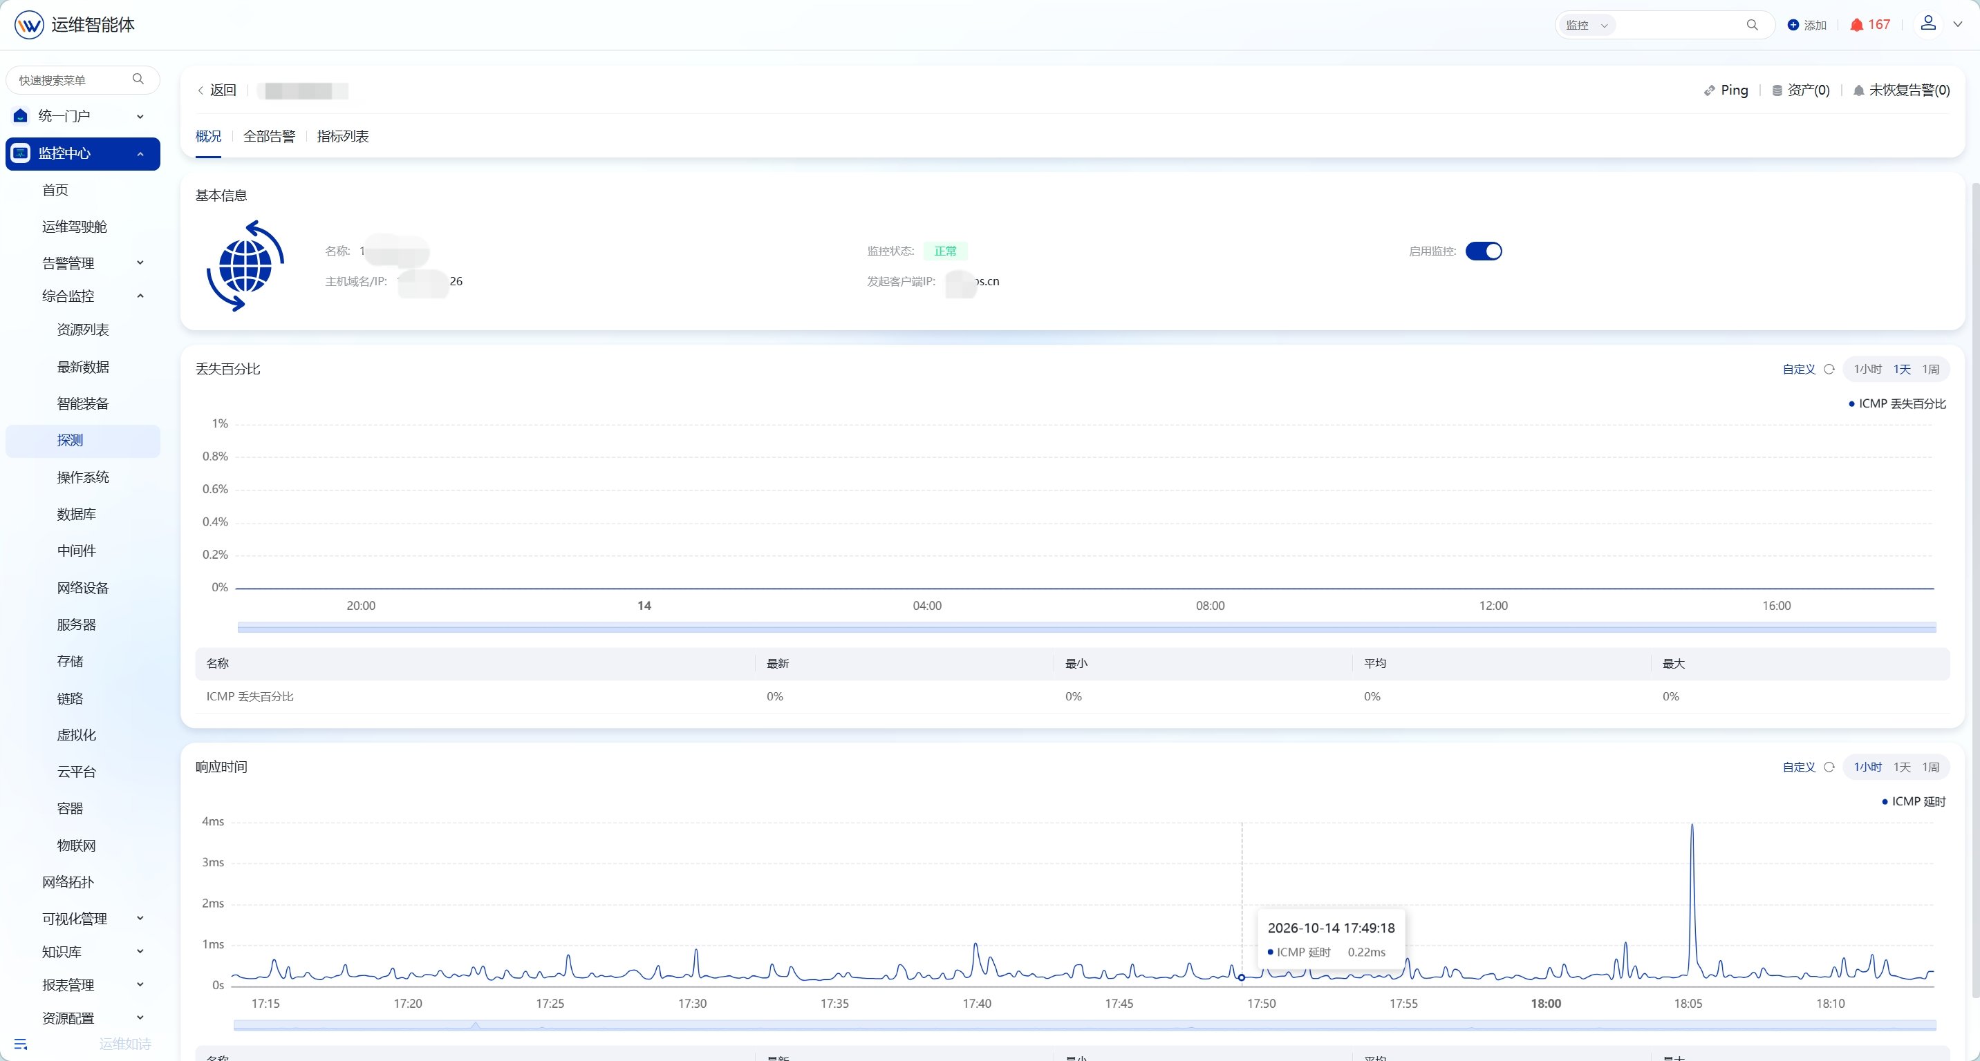Click the collapse sidebar icon at bottom left
This screenshot has height=1061, width=1980.
click(21, 1044)
